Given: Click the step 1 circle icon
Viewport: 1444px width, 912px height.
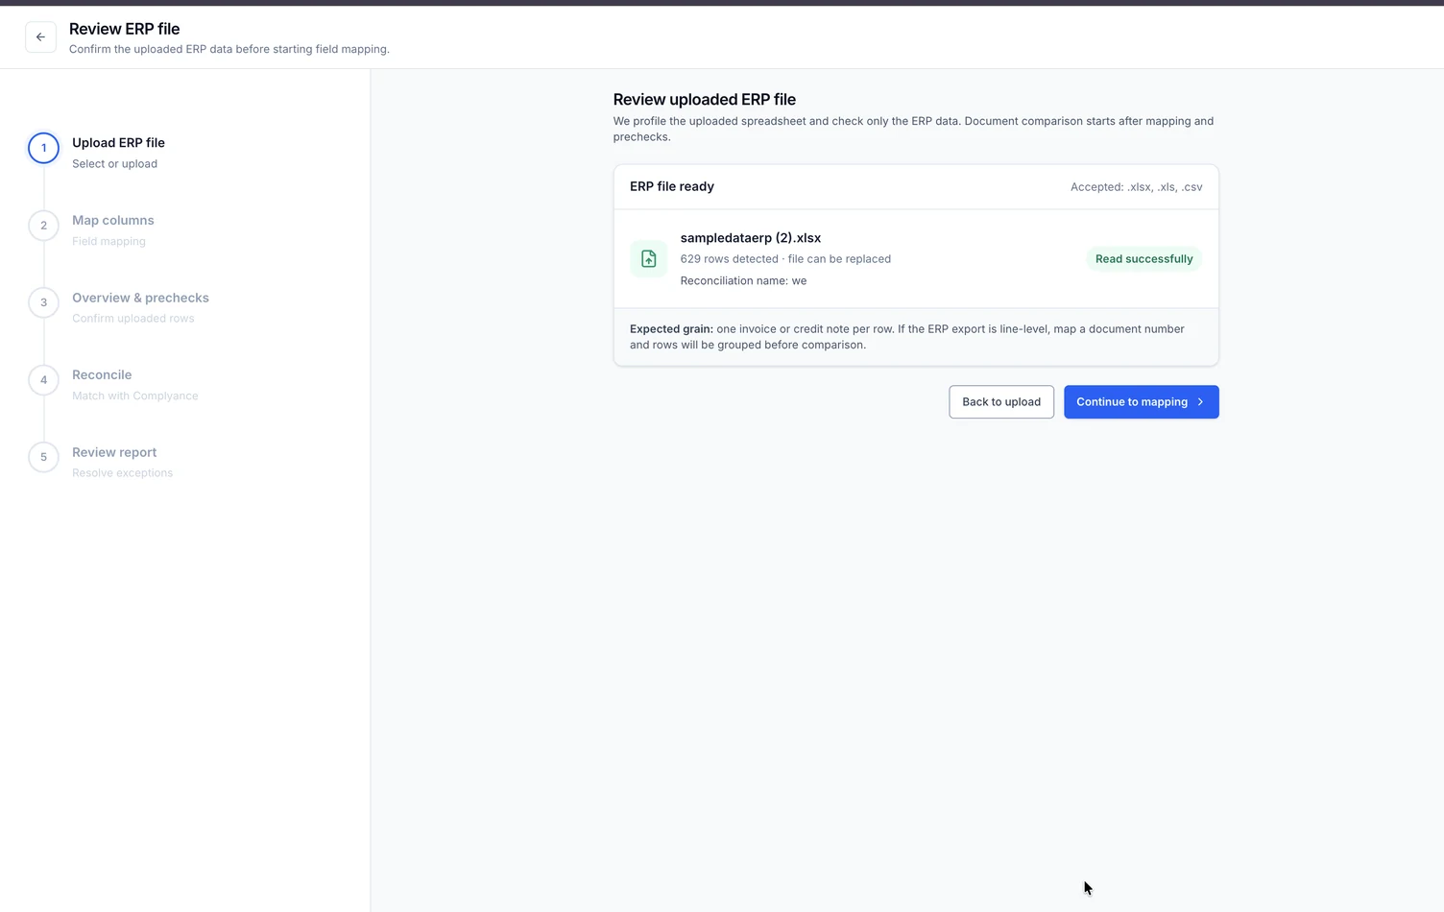Looking at the screenshot, I should pyautogui.click(x=43, y=148).
